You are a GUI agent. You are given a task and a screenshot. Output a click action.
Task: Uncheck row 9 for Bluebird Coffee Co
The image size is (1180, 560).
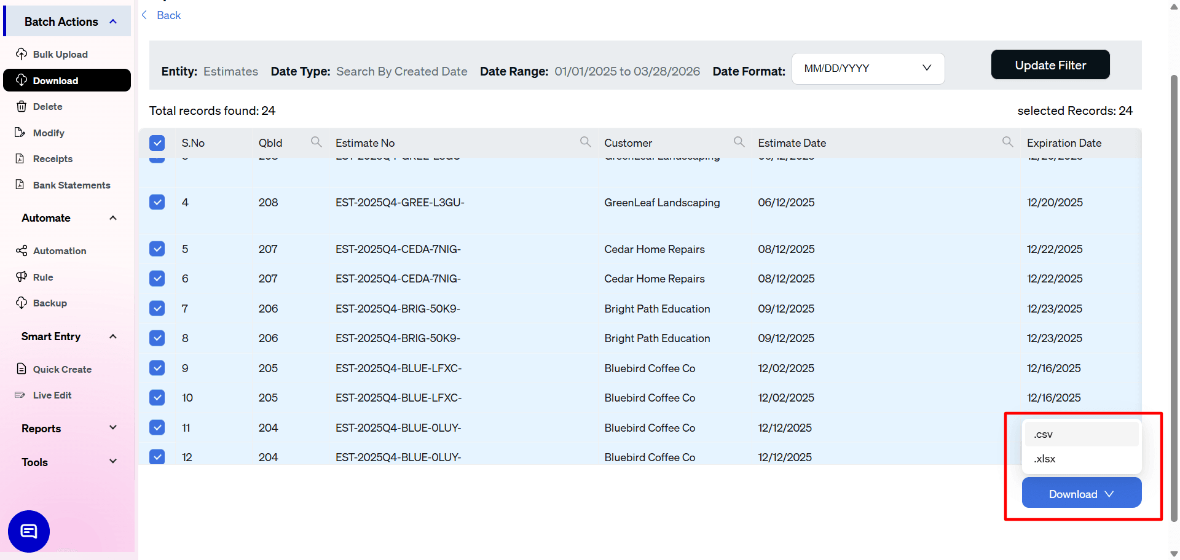click(x=157, y=368)
